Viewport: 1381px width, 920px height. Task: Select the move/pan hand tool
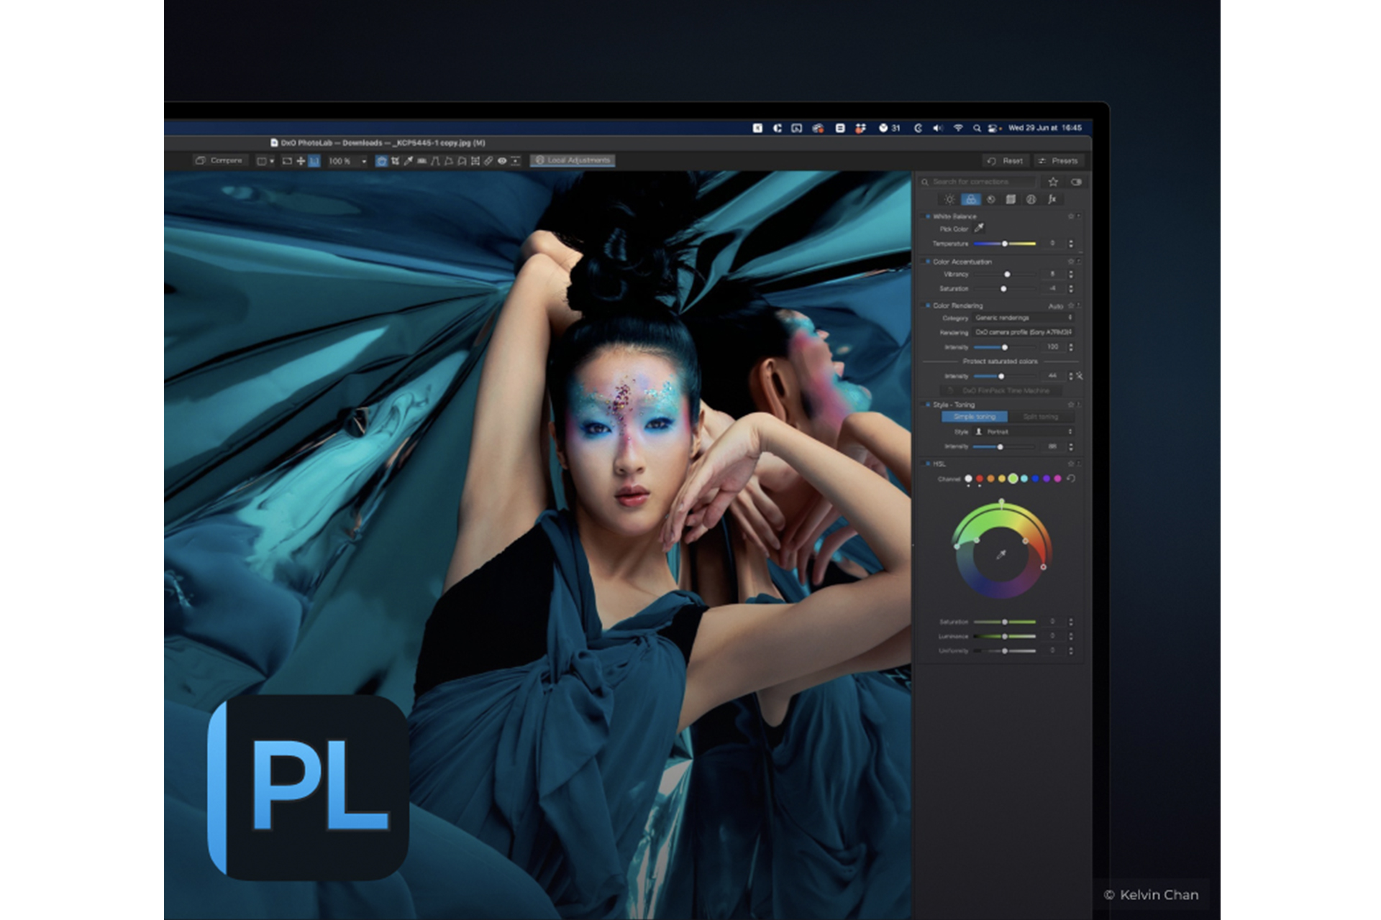coord(301,161)
